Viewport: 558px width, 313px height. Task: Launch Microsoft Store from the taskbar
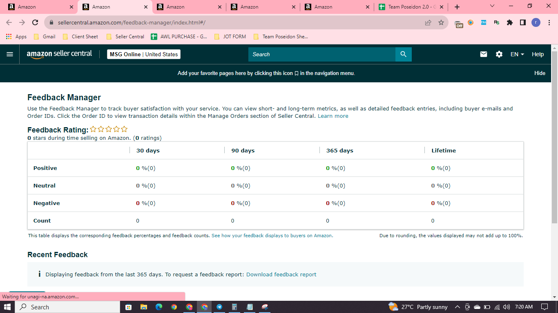[128, 307]
